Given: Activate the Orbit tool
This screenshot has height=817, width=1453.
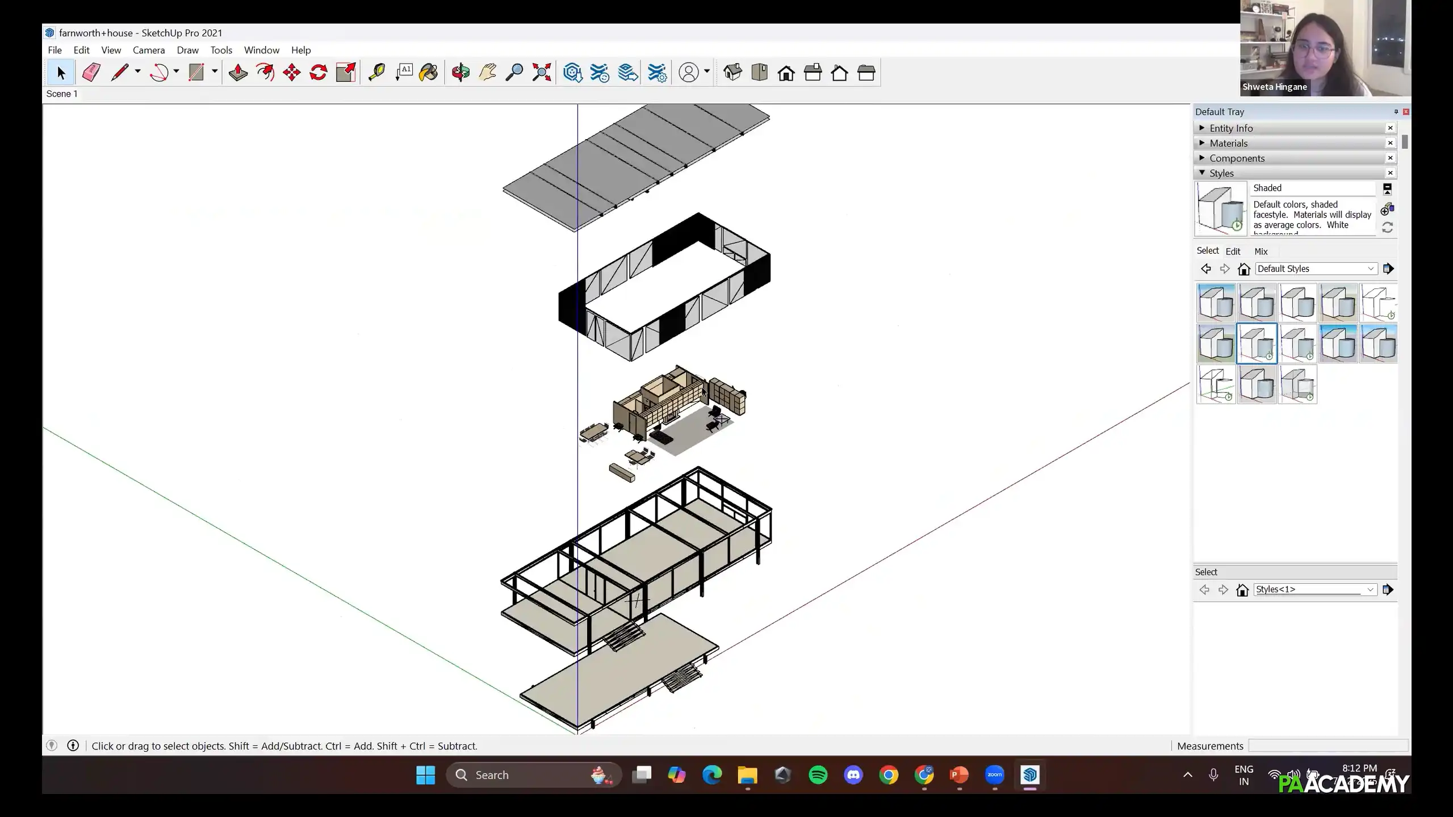Looking at the screenshot, I should coord(460,73).
